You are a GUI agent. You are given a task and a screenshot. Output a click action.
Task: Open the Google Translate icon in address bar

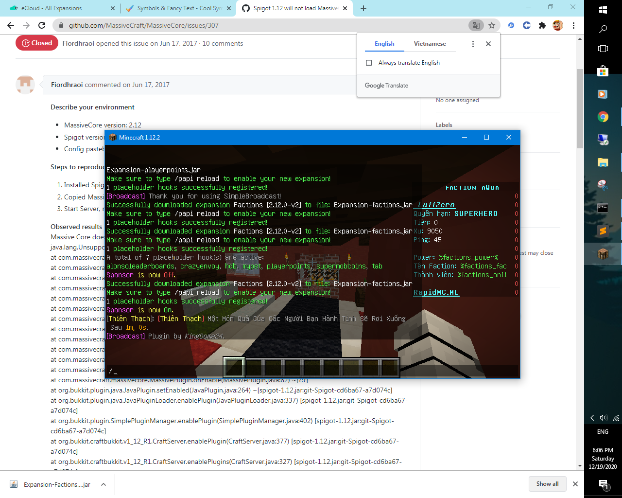pos(476,25)
